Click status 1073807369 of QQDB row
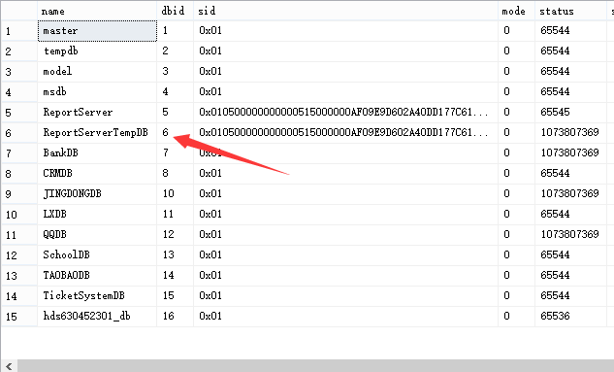The width and height of the screenshot is (614, 372). click(x=571, y=234)
